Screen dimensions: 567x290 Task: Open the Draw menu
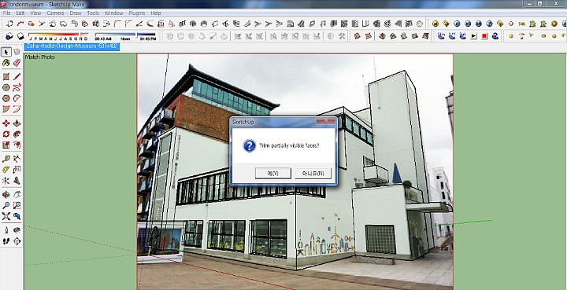pos(76,13)
